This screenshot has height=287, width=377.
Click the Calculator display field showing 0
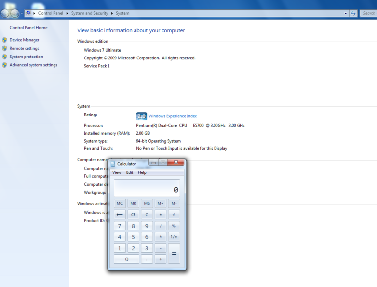click(x=147, y=189)
